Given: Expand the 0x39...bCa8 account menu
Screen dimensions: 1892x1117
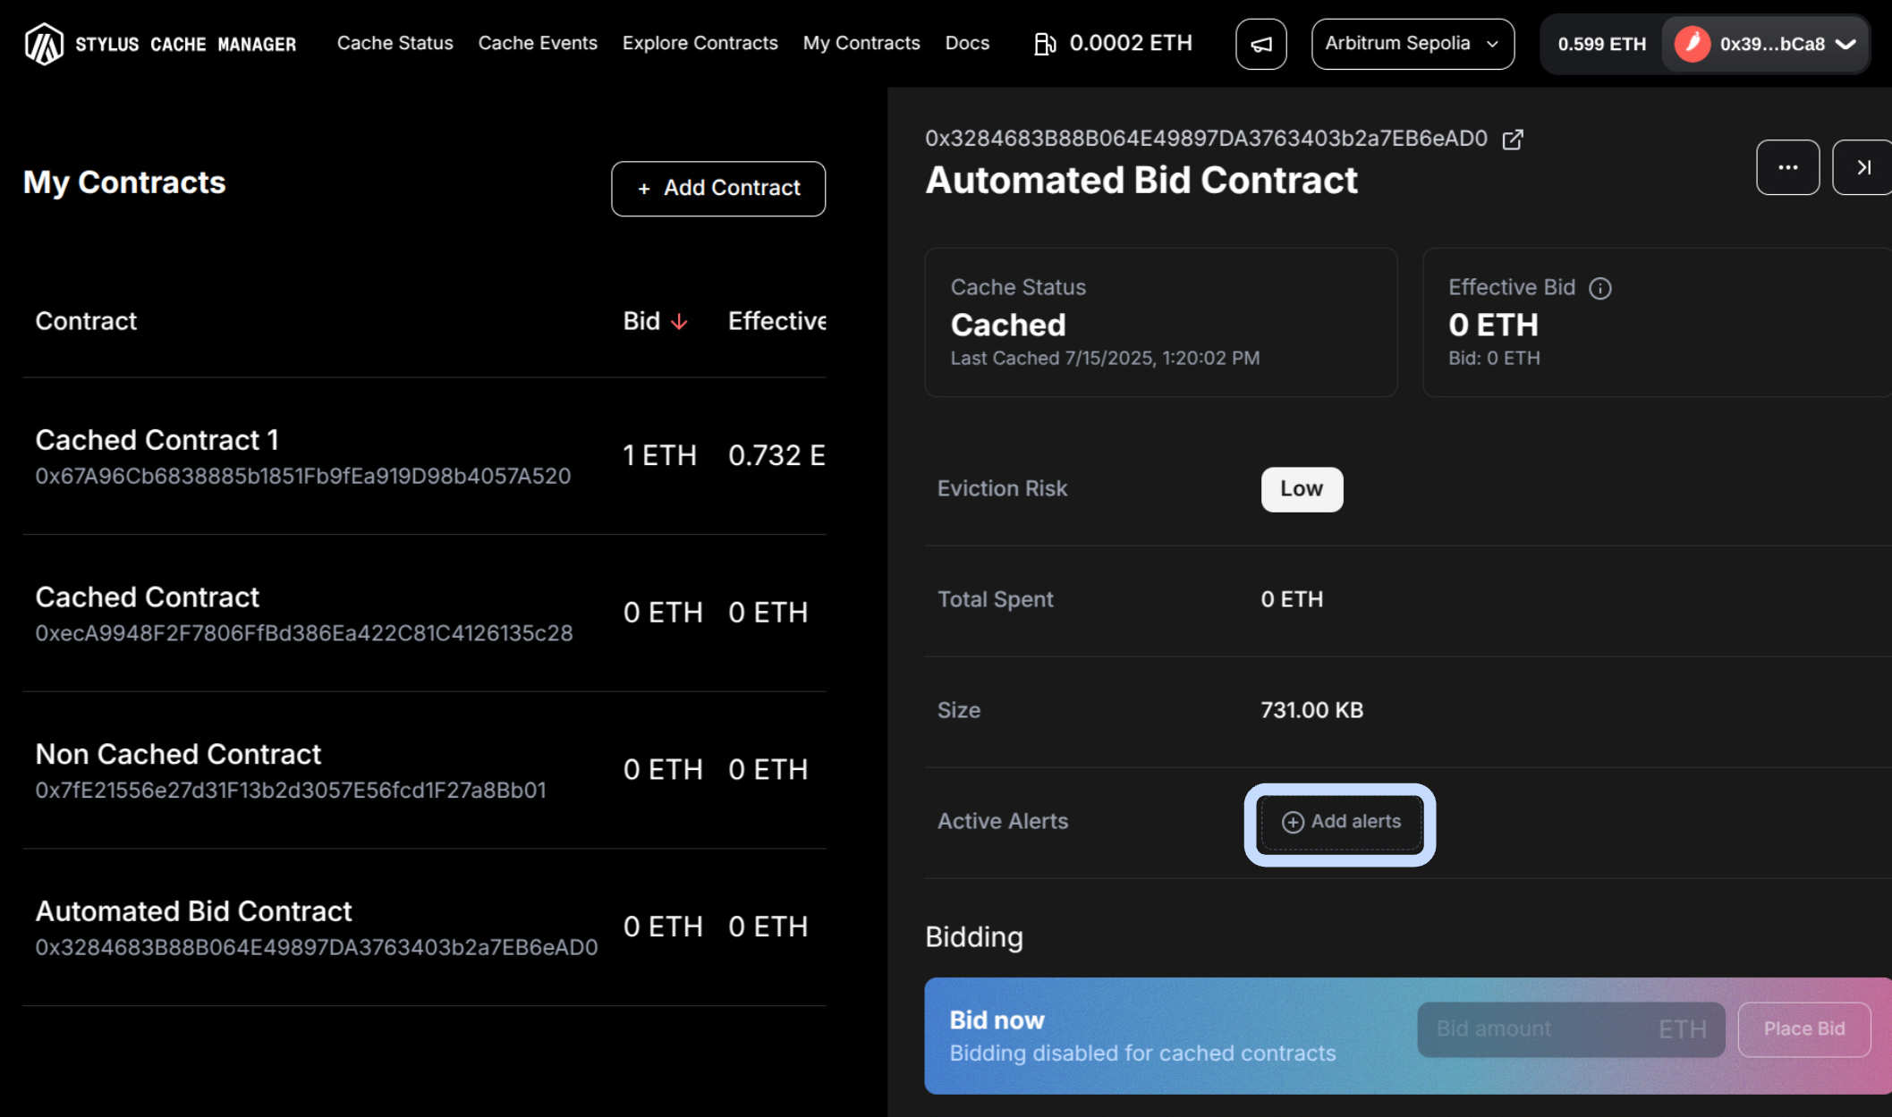Looking at the screenshot, I should point(1766,44).
